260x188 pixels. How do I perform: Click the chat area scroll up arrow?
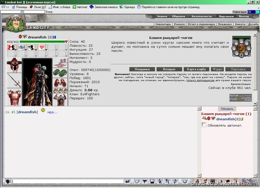pyautogui.click(x=199, y=108)
